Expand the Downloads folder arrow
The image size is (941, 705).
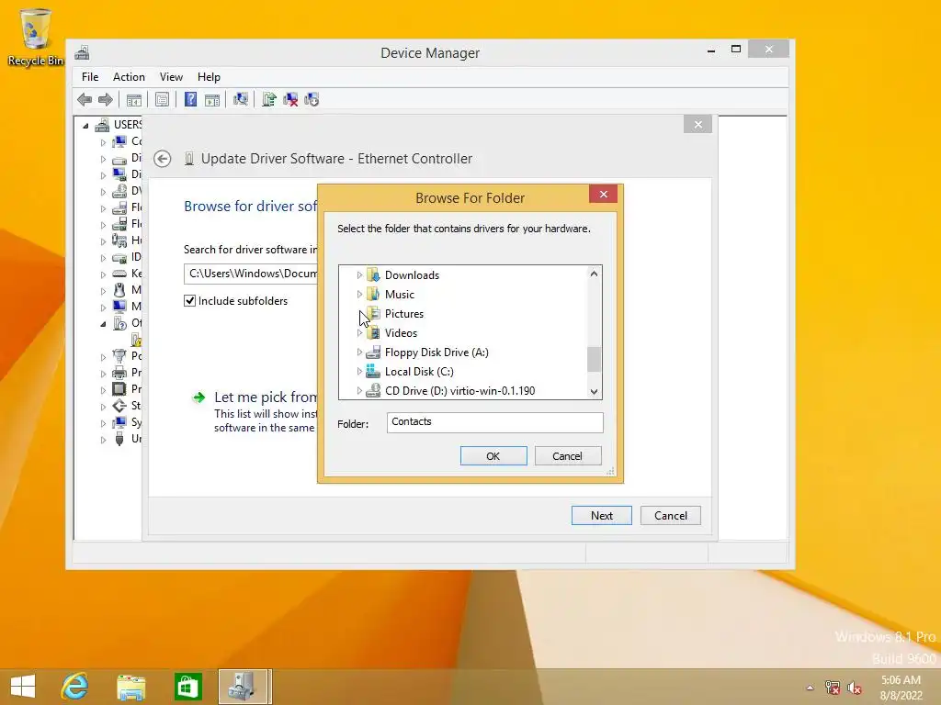[359, 275]
